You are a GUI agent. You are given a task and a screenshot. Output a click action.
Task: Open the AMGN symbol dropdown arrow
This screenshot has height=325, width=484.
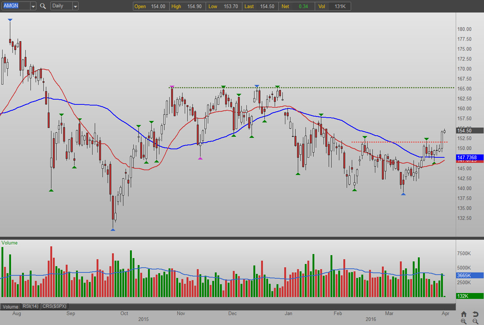coord(33,6)
